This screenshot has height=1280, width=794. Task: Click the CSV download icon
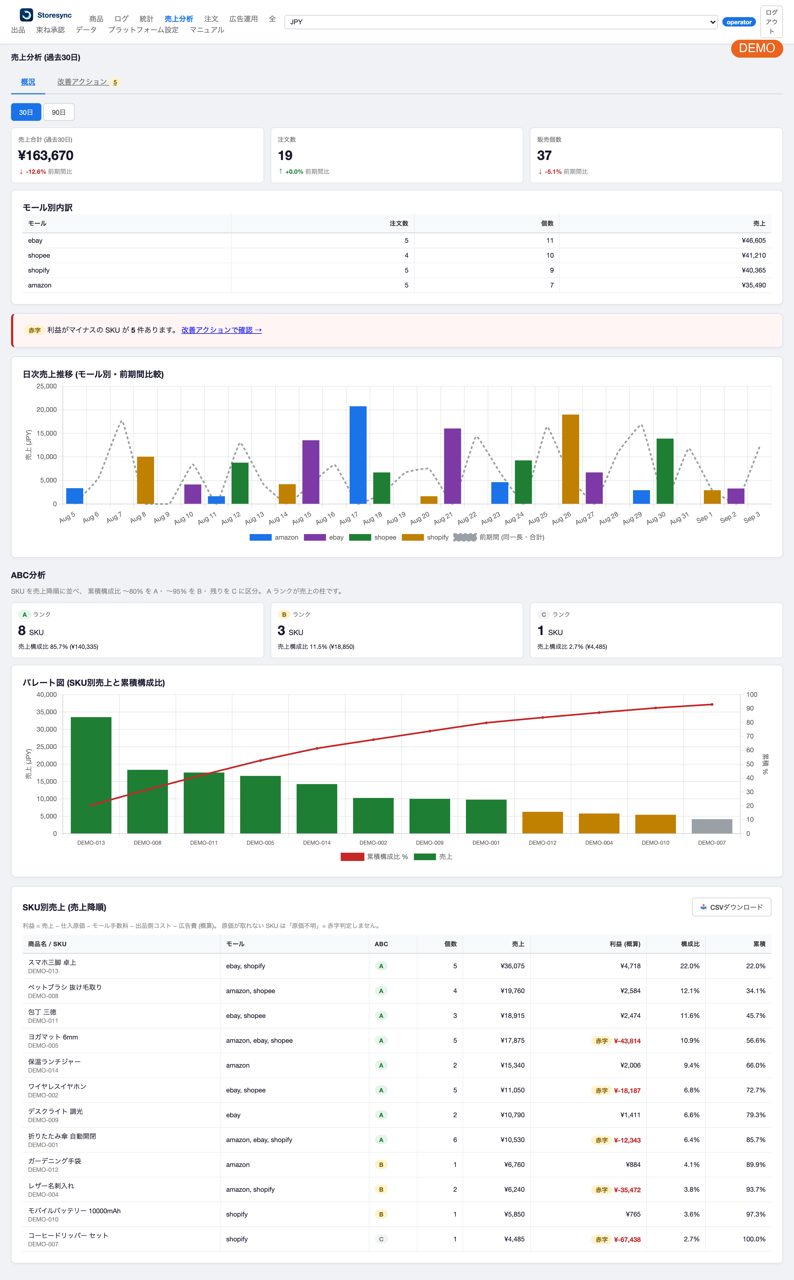coord(703,907)
